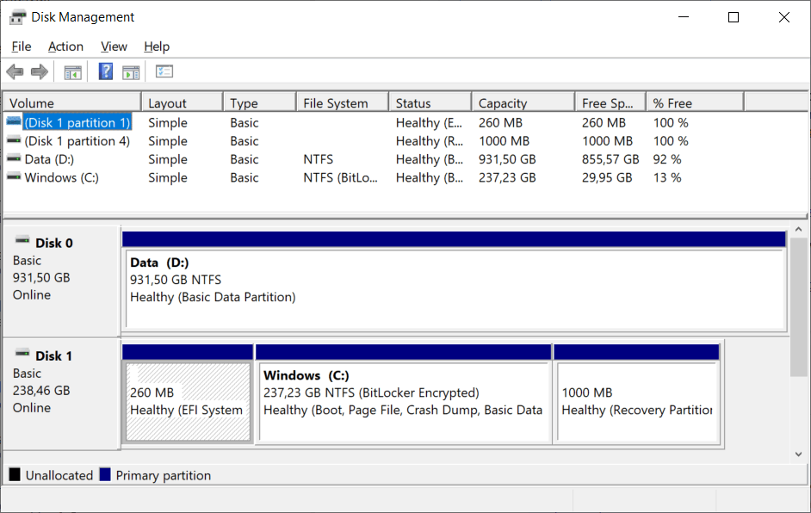Click the blue Primary partition legend swatch
The image size is (811, 513).
105,475
